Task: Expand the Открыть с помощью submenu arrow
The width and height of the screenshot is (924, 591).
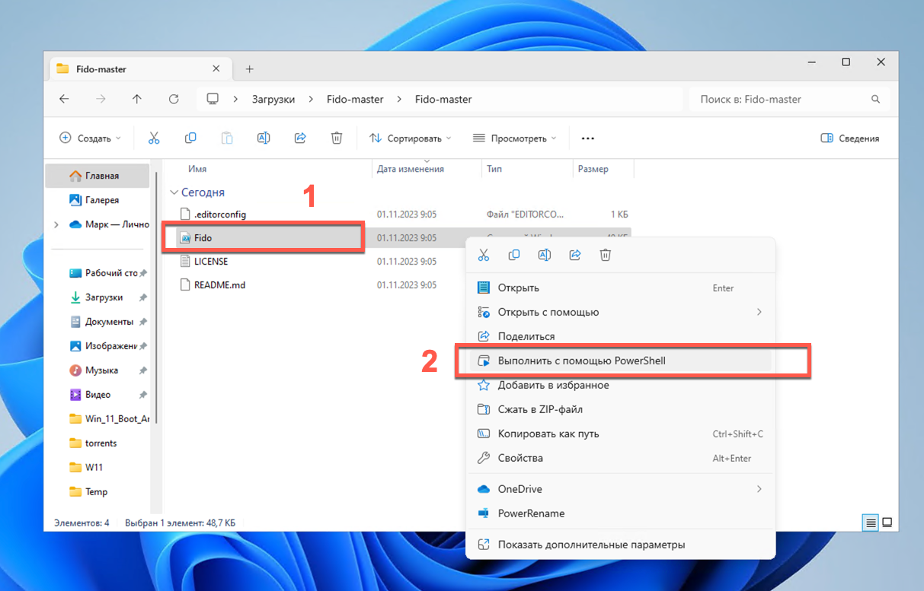Action: pyautogui.click(x=759, y=312)
